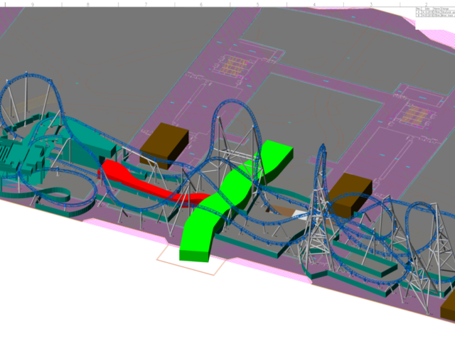The image size is (455, 341).
Task: Click ruler column marker 5
Action: pos(257,4)
